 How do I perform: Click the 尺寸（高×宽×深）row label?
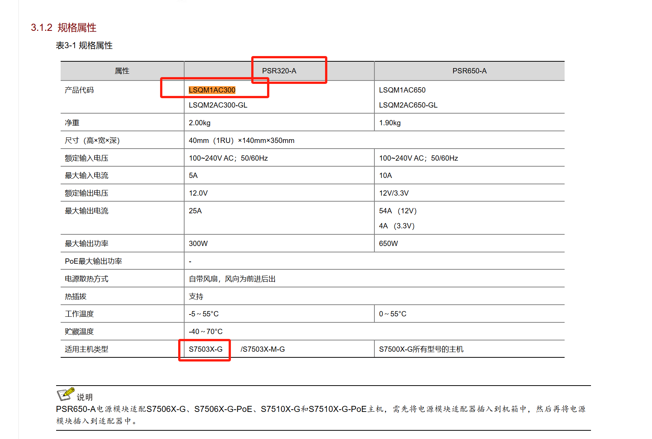(x=92, y=140)
